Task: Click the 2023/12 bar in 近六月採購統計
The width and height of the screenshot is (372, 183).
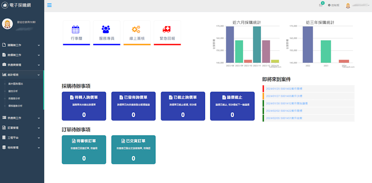Action: pos(266,51)
